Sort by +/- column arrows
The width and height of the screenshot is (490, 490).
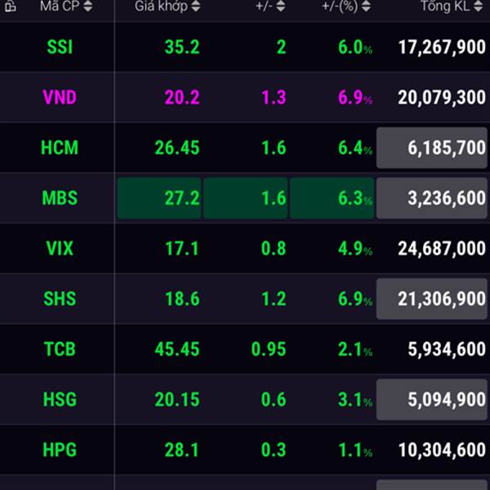(x=281, y=6)
